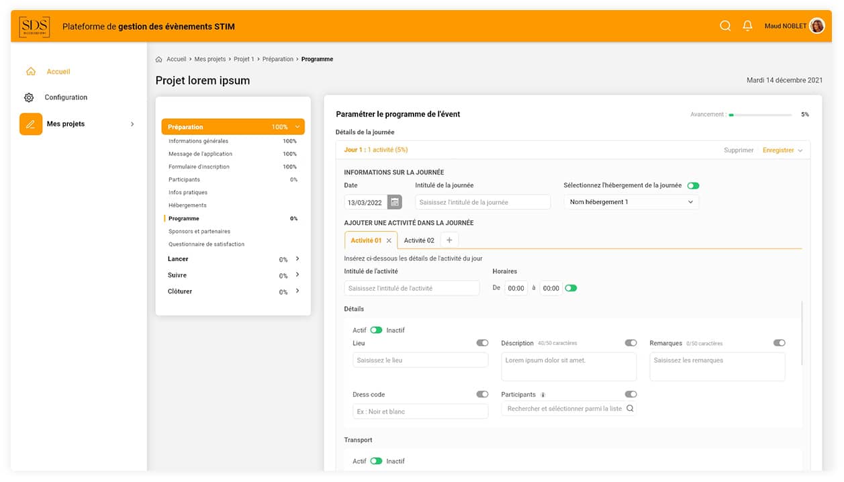Click the search magnifier icon in header
Viewport: 844px width, 482px height.
[725, 26]
